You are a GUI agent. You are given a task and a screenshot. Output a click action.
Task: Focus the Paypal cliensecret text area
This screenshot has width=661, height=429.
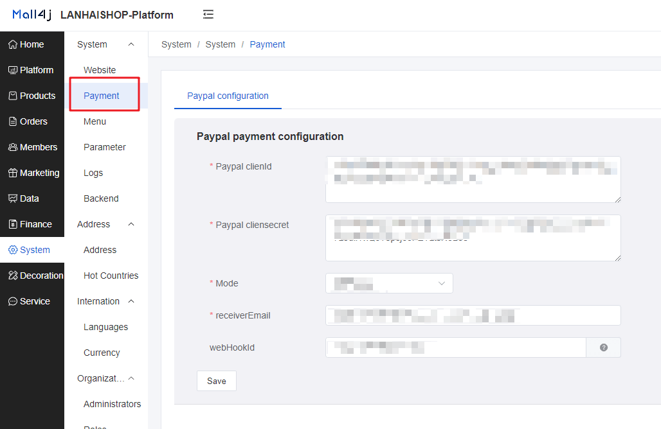[473, 238]
